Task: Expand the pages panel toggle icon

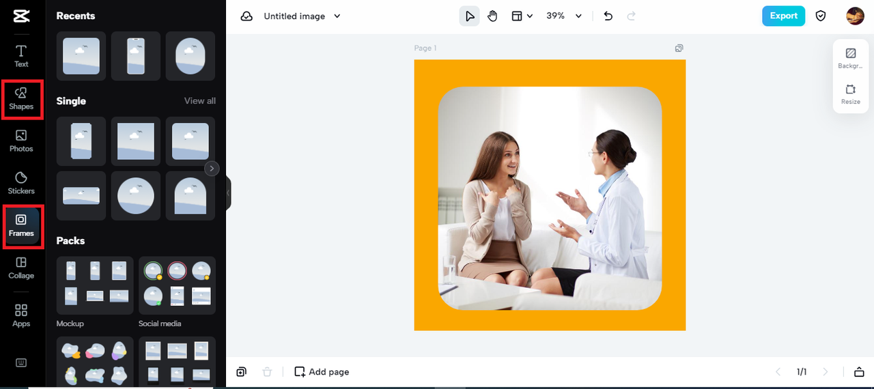Action: point(859,372)
